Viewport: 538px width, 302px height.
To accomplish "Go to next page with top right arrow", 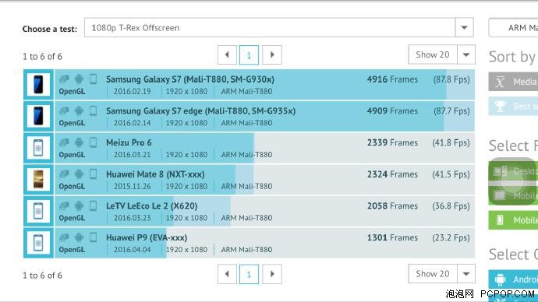I will (272, 54).
